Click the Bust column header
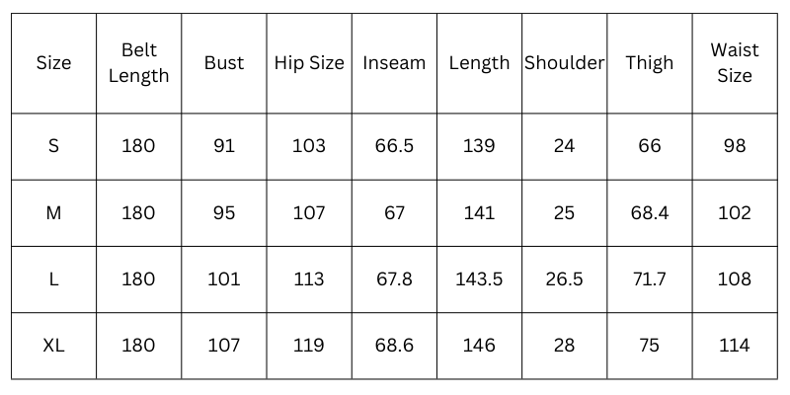 [224, 63]
